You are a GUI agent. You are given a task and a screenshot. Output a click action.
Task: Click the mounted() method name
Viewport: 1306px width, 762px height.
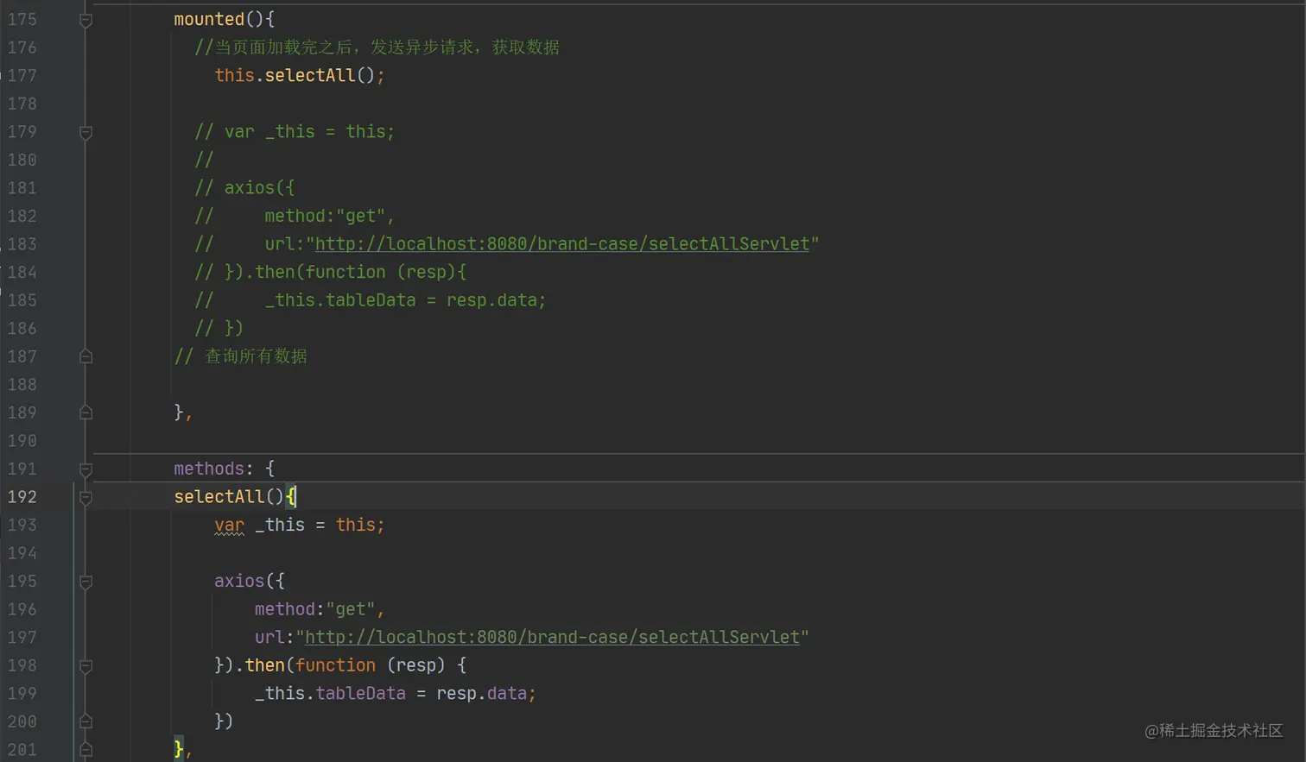[210, 19]
